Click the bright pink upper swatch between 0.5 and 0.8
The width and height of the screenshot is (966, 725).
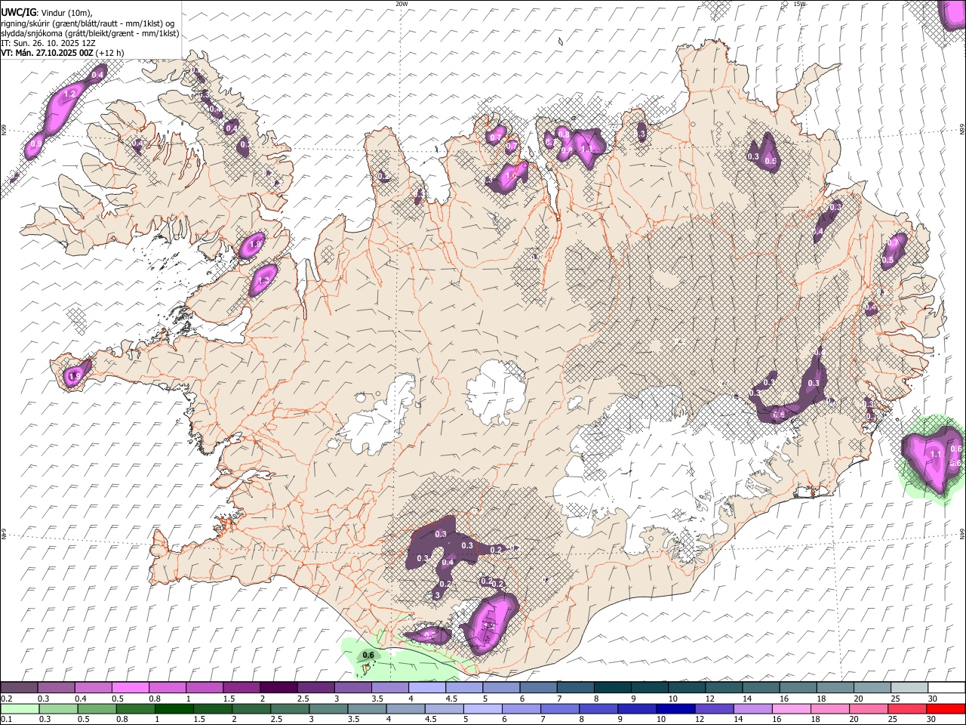[130, 688]
